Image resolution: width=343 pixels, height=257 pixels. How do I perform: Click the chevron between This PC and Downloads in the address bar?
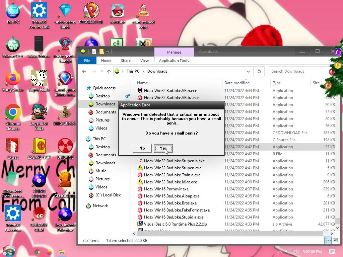click(143, 71)
